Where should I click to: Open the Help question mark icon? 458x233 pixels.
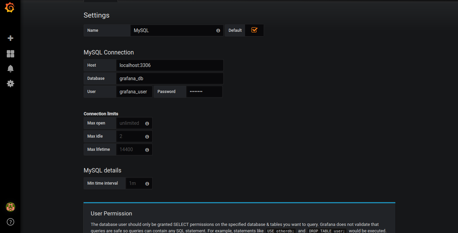coord(10,222)
